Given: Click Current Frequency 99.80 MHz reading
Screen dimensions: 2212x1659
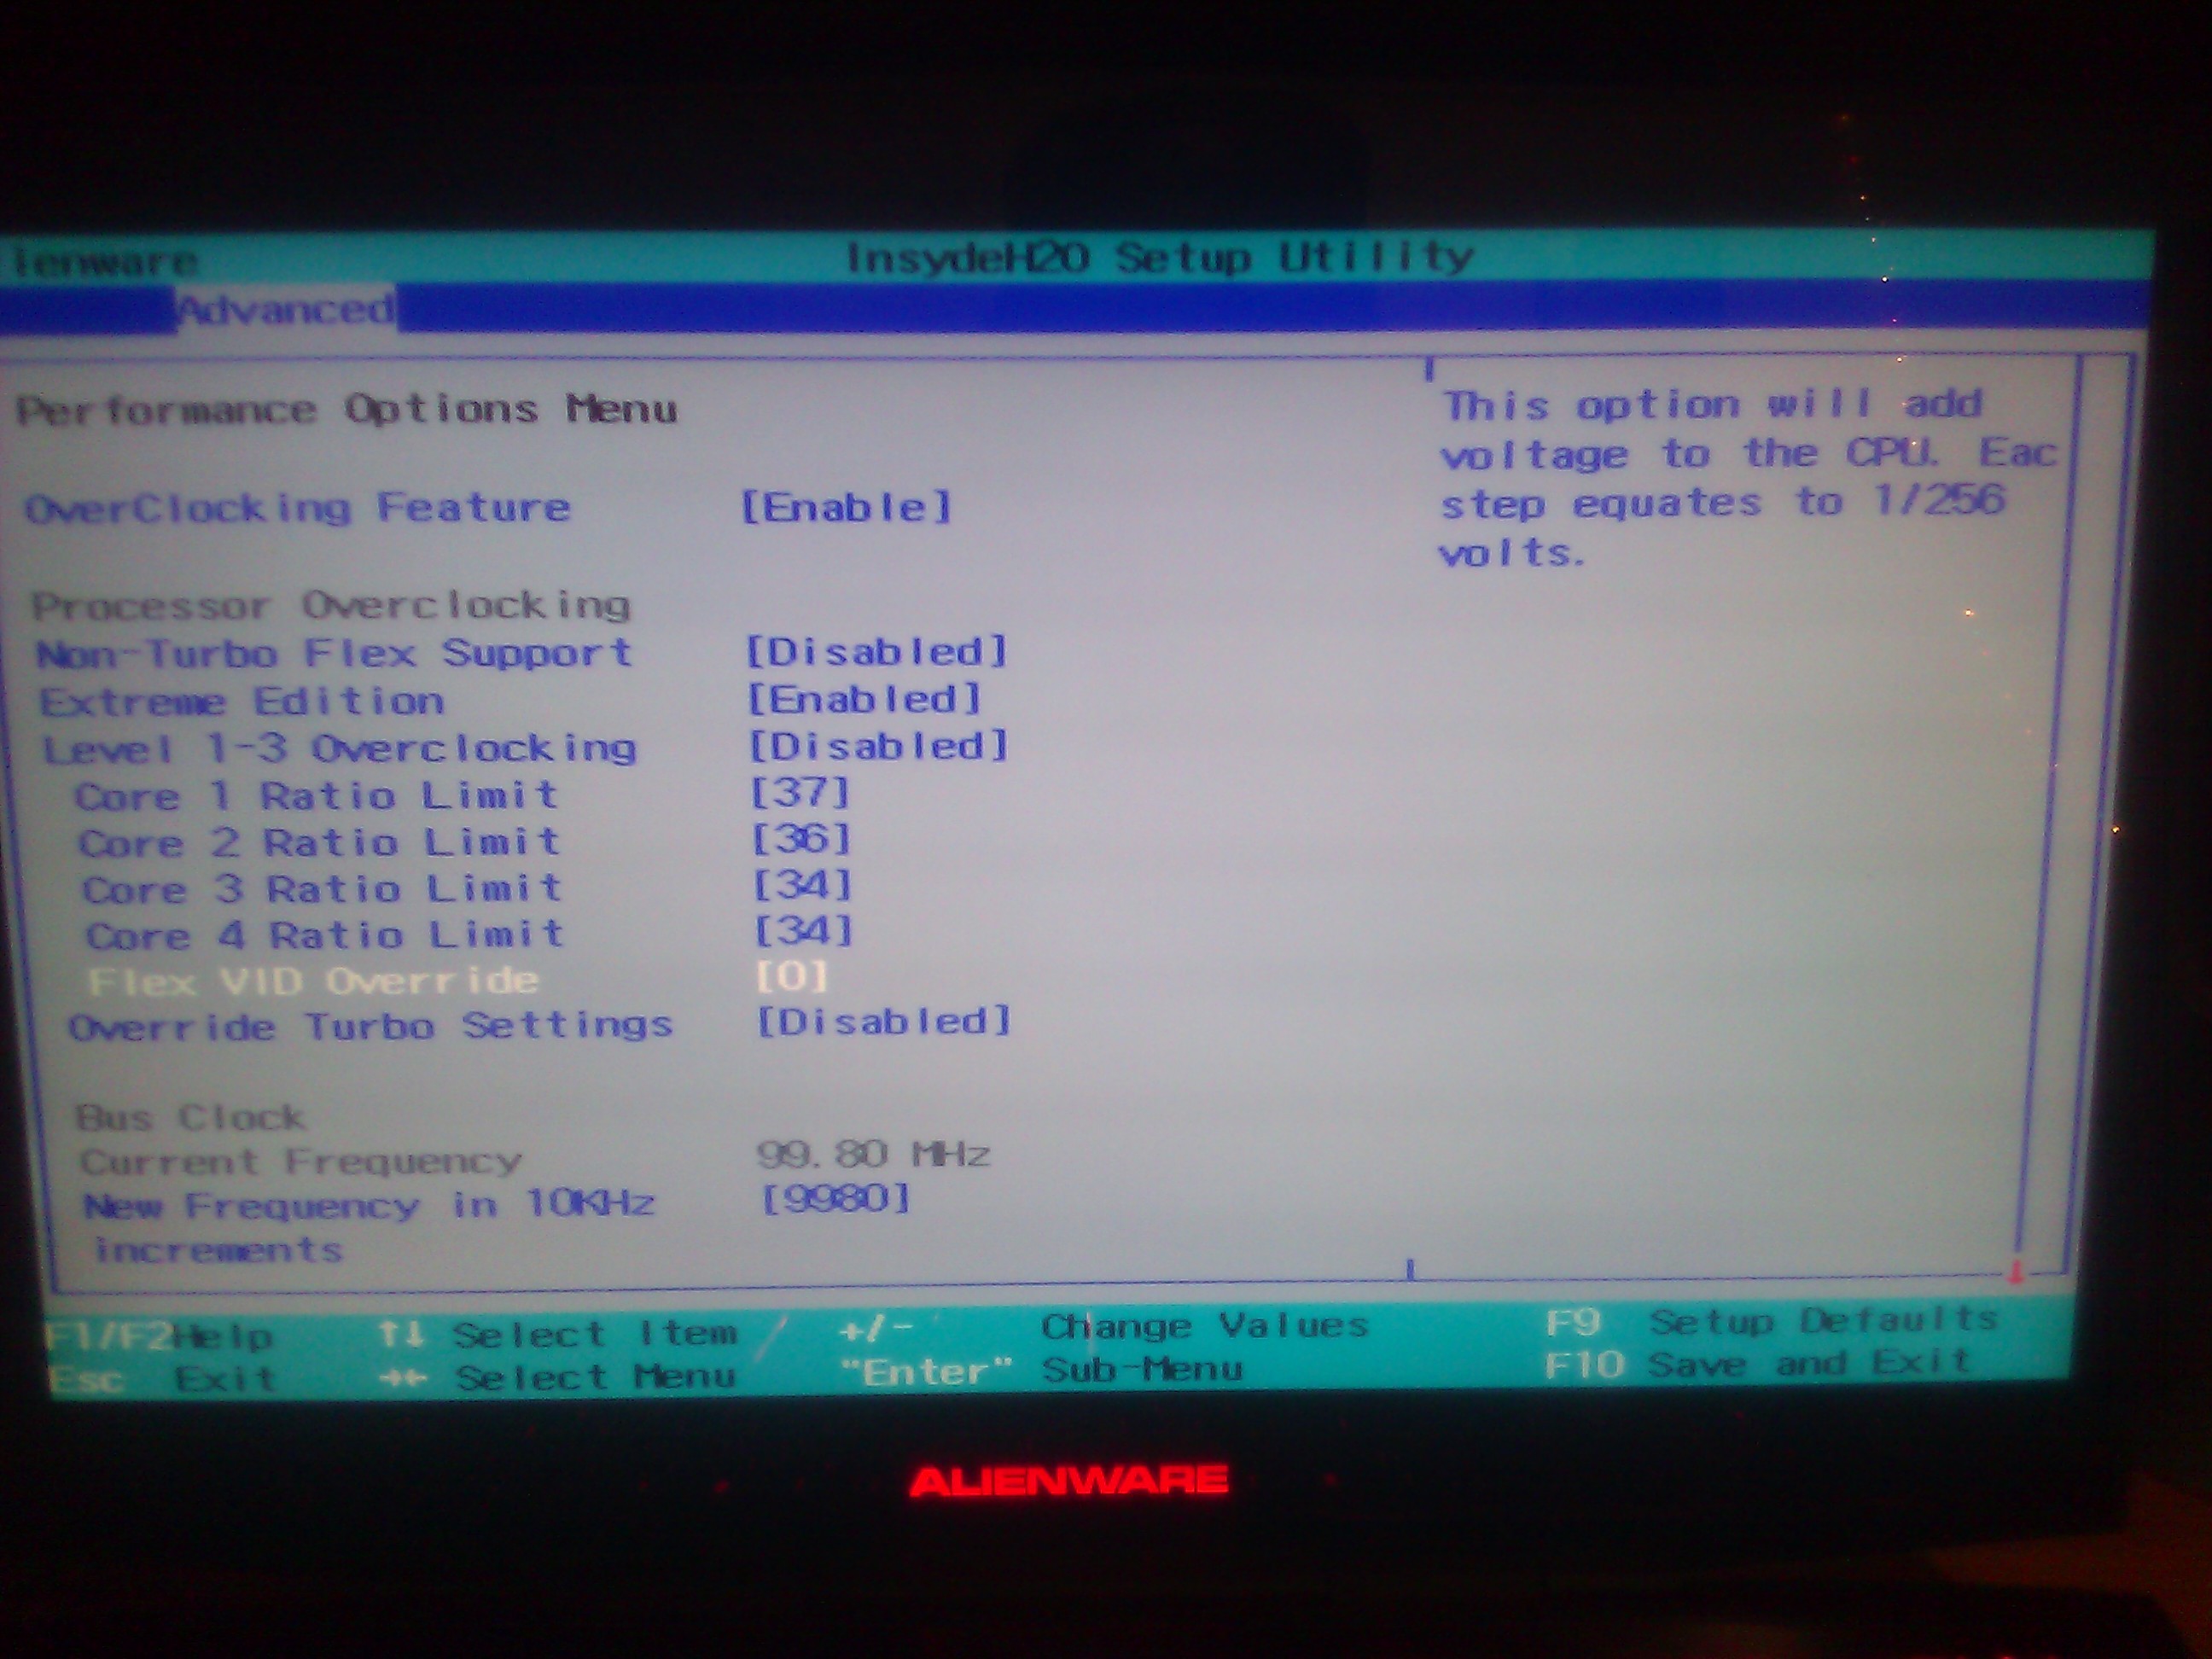Looking at the screenshot, I should point(873,1154).
